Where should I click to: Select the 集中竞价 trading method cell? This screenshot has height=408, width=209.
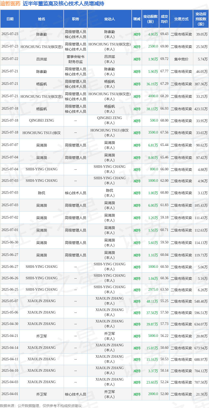tap(181, 59)
